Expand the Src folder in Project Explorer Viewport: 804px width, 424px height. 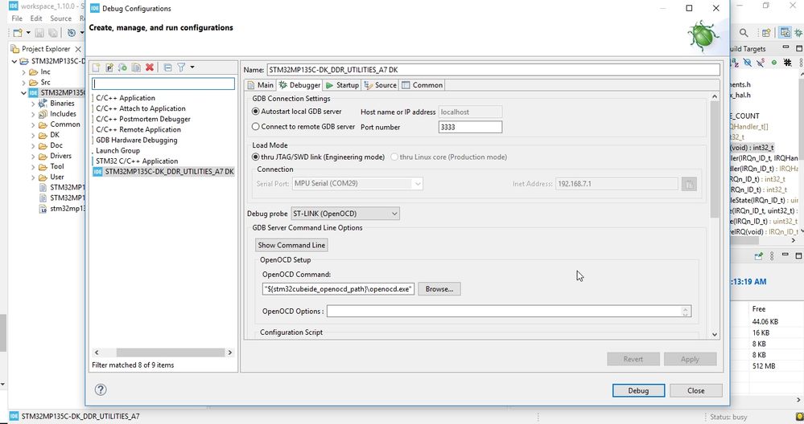click(x=23, y=83)
